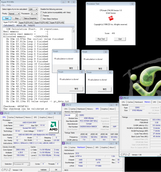
Task: Open Caches tab in CPU-Z Memory window
Action: pos(130,102)
